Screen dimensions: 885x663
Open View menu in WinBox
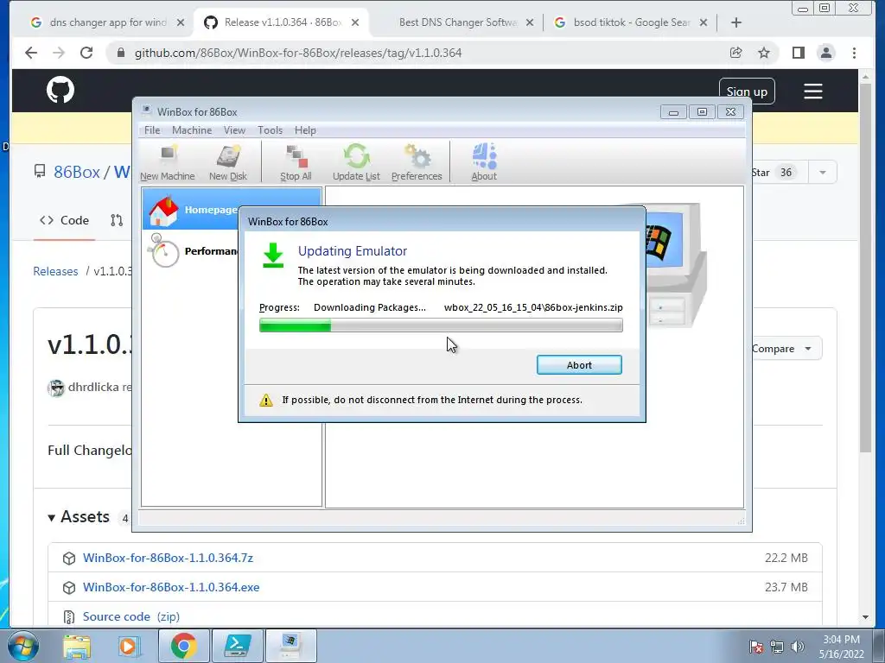pyautogui.click(x=234, y=130)
